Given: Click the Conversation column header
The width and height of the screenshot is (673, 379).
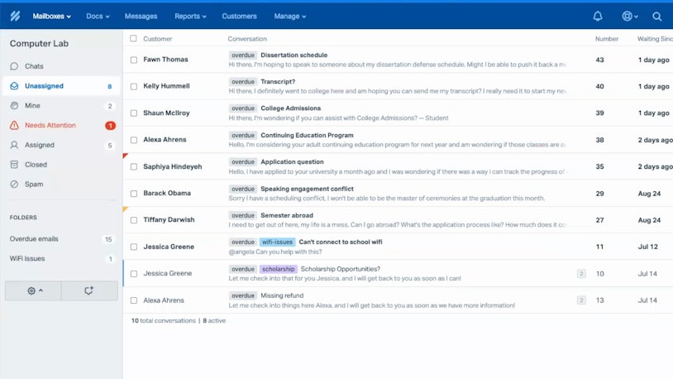Looking at the screenshot, I should coord(247,39).
